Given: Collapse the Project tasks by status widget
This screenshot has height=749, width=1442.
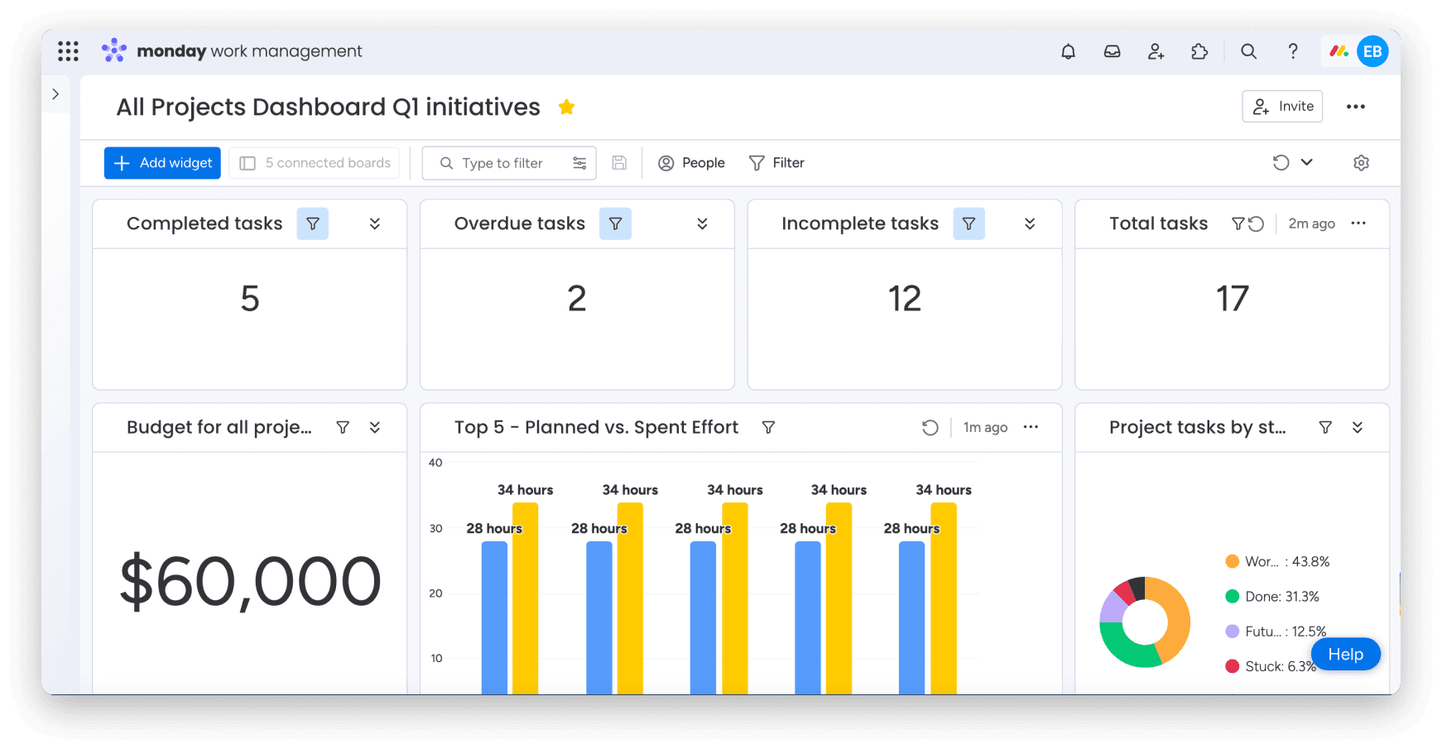Looking at the screenshot, I should [1358, 427].
